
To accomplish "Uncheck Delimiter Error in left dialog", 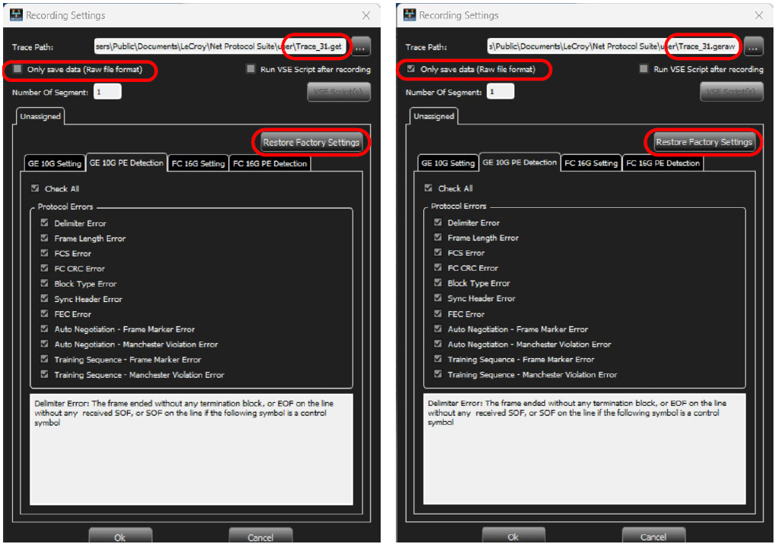I will tap(45, 223).
